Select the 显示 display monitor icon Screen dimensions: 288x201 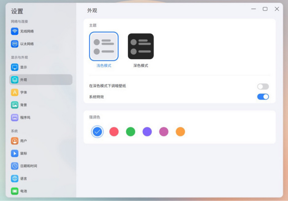click(x=15, y=67)
